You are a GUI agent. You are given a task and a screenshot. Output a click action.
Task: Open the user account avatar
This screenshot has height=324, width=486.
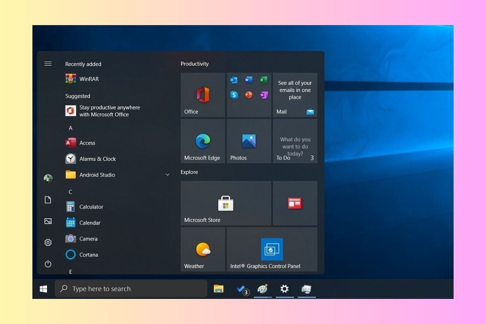point(48,179)
